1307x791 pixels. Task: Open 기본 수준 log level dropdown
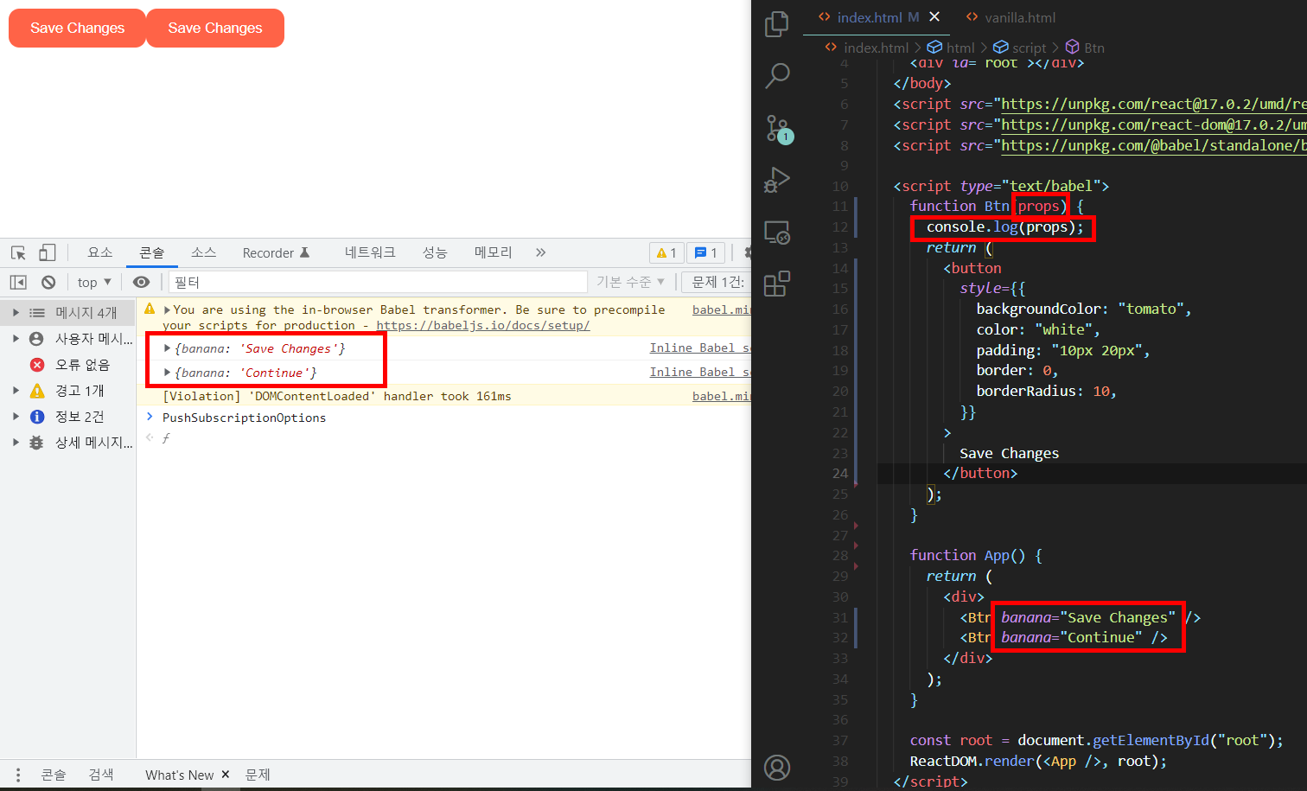(631, 282)
